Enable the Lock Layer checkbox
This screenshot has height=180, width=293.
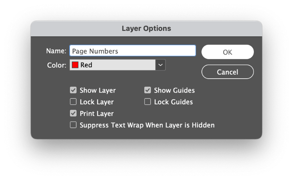pyautogui.click(x=73, y=102)
